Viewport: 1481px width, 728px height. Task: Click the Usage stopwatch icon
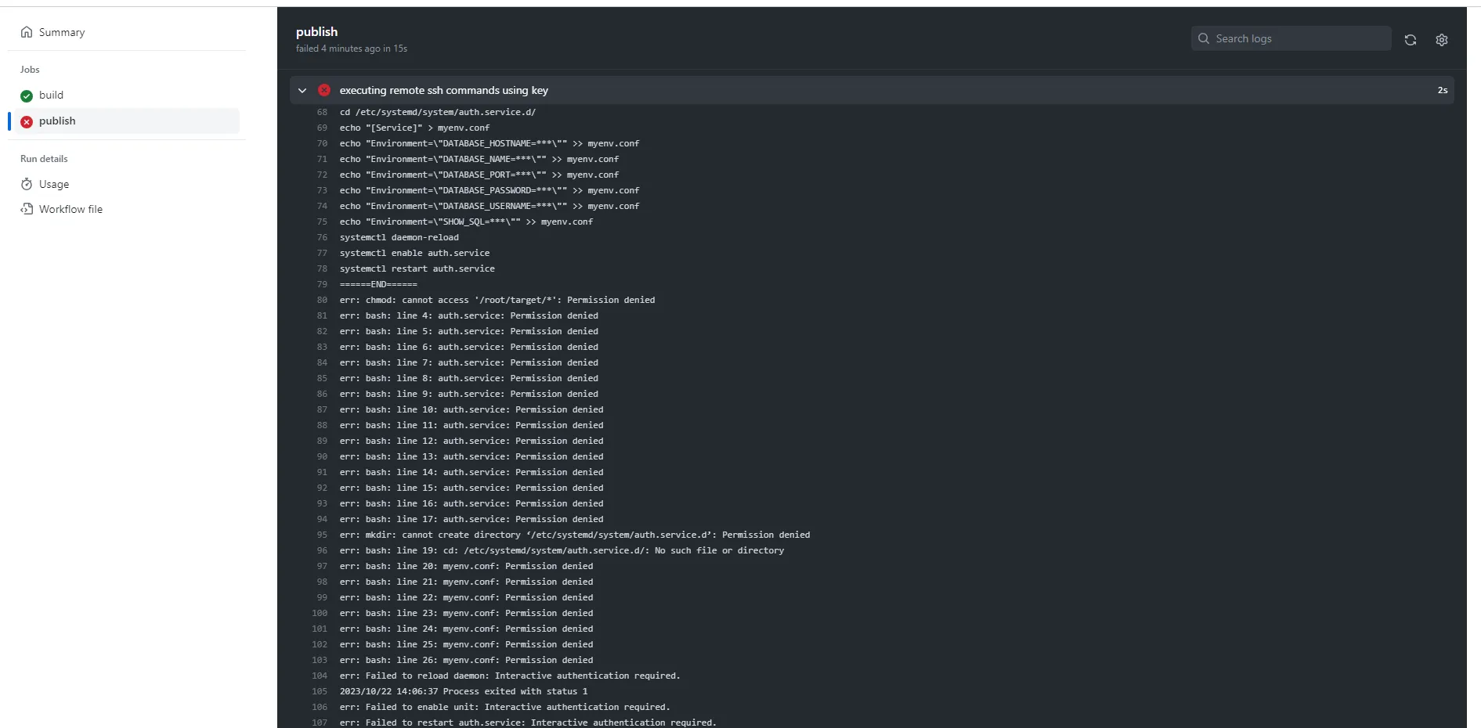[27, 184]
